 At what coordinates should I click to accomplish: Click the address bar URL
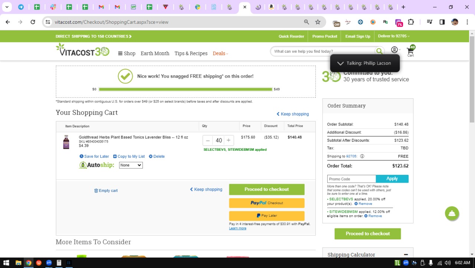click(112, 22)
